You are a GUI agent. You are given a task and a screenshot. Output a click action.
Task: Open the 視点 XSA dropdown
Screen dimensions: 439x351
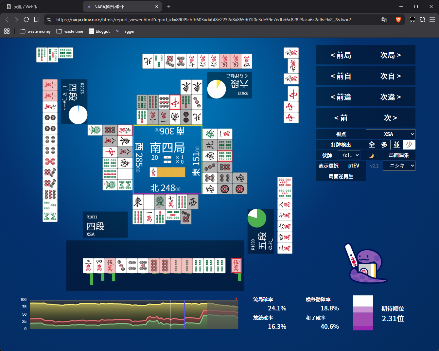click(x=390, y=134)
